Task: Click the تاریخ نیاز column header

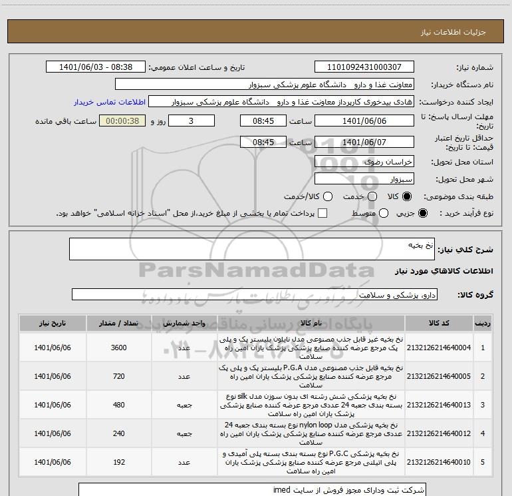Action: tap(53, 323)
